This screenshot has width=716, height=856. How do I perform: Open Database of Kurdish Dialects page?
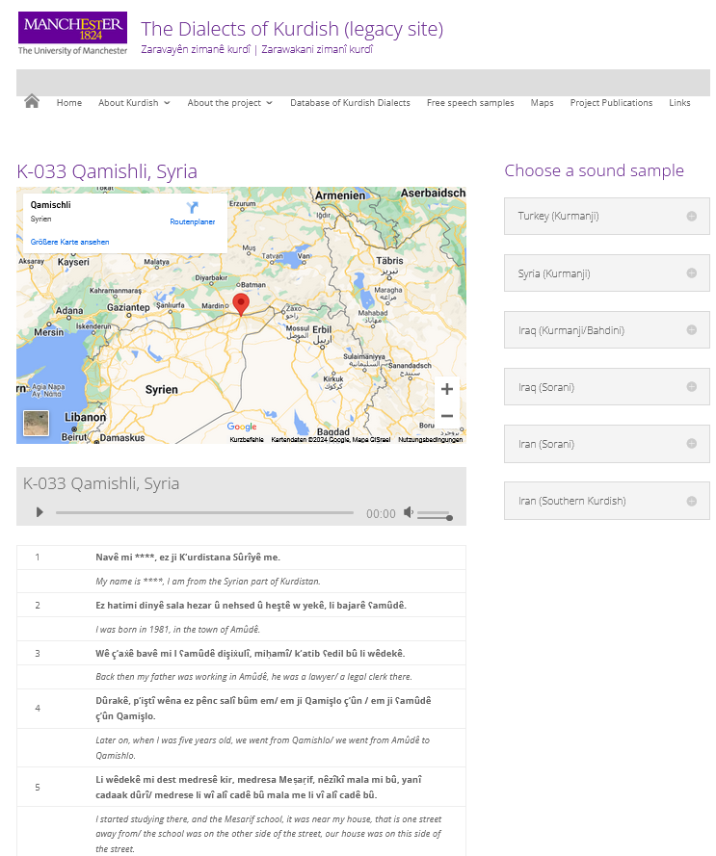pos(350,103)
